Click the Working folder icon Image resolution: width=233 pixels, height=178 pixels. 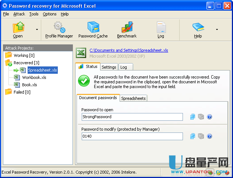click(8, 55)
